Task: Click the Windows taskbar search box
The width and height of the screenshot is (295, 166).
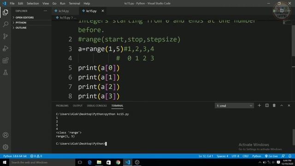Action: pyautogui.click(x=42, y=162)
